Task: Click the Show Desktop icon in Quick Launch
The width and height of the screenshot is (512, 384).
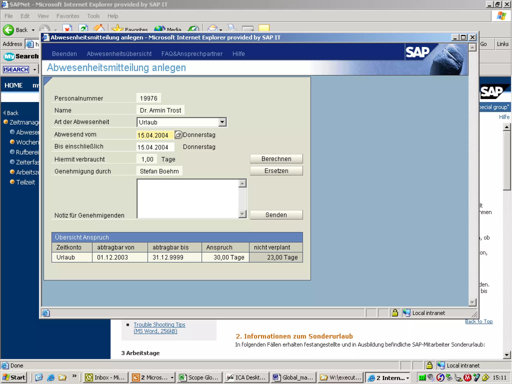Action: (x=39, y=377)
